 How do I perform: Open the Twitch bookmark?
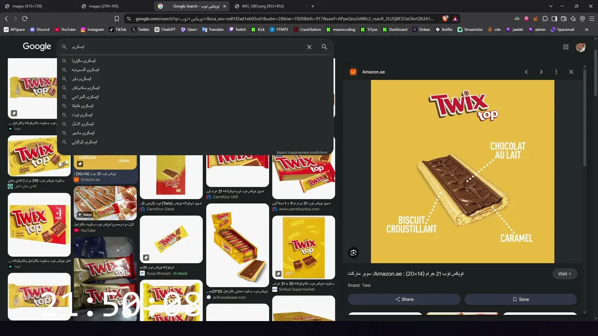coord(237,29)
